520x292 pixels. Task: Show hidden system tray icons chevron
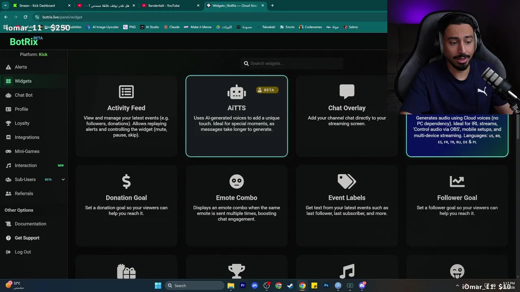pos(457,286)
